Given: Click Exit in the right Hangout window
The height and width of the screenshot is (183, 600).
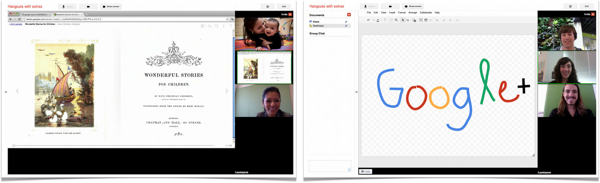Looking at the screenshot, I should (587, 6).
